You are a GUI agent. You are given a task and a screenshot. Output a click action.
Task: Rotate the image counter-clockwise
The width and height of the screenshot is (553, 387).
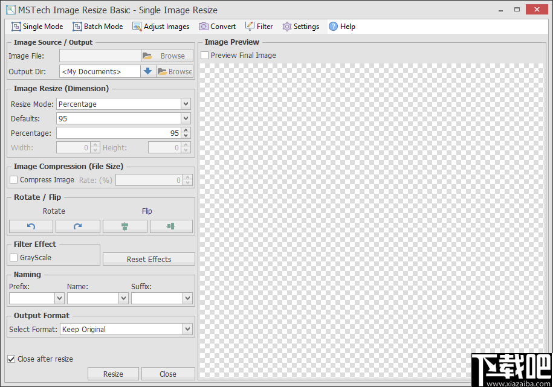click(x=31, y=226)
